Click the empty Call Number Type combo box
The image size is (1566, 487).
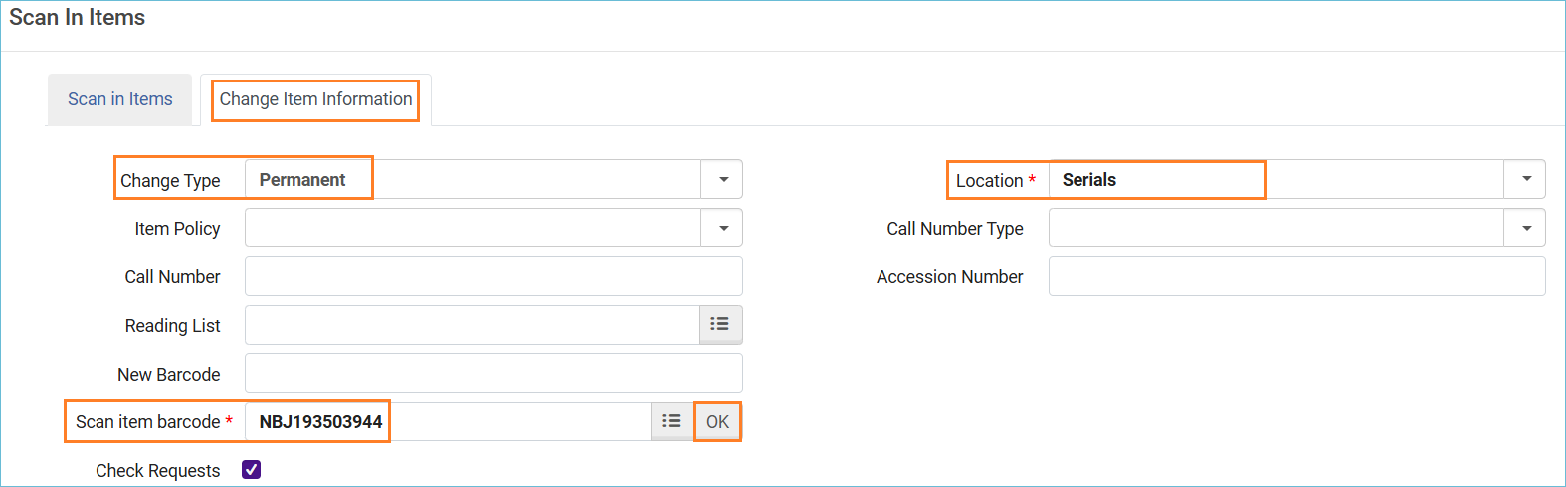pyautogui.click(x=1276, y=229)
